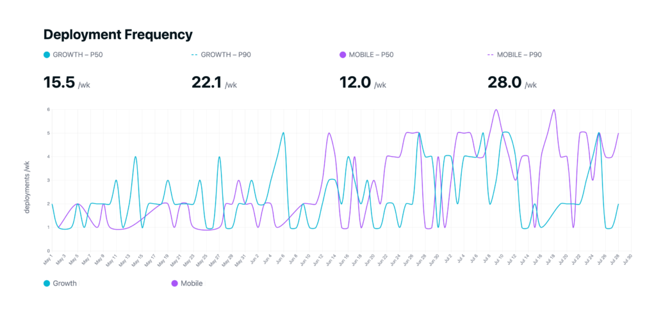Click the Growth peak at Jun 6
This screenshot has width=656, height=314.
point(284,133)
